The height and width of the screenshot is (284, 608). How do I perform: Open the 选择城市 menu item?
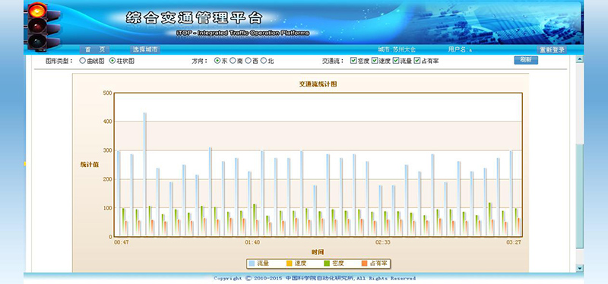tap(145, 49)
